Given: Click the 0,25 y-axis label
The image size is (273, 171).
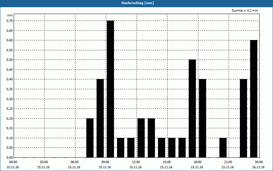Looking at the screenshot, I should point(10,109).
